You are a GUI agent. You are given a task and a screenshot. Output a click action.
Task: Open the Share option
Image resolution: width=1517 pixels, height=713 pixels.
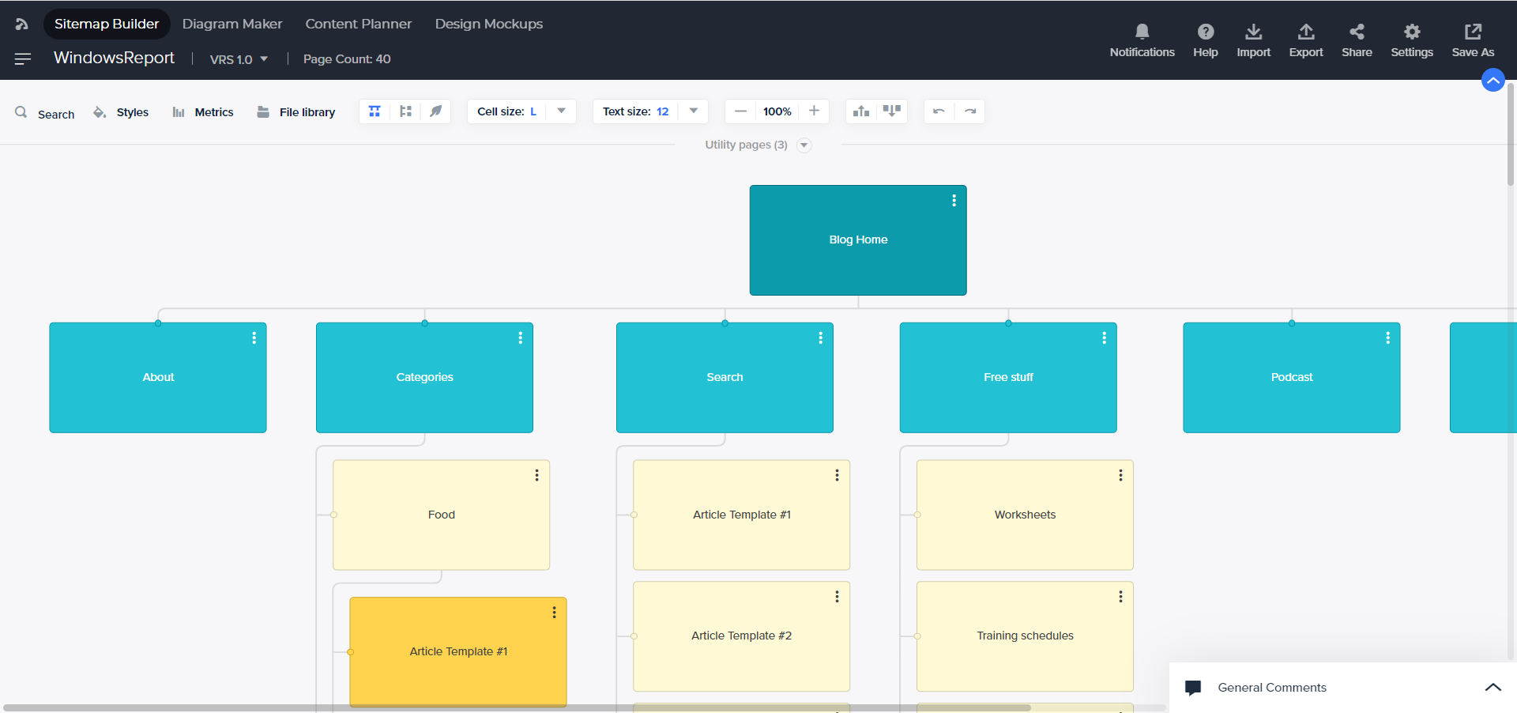[1357, 40]
